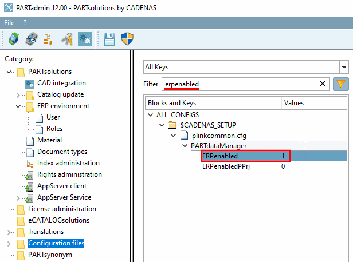This screenshot has width=353, height=262.
Task: Click the Values column header
Action: pyautogui.click(x=294, y=103)
